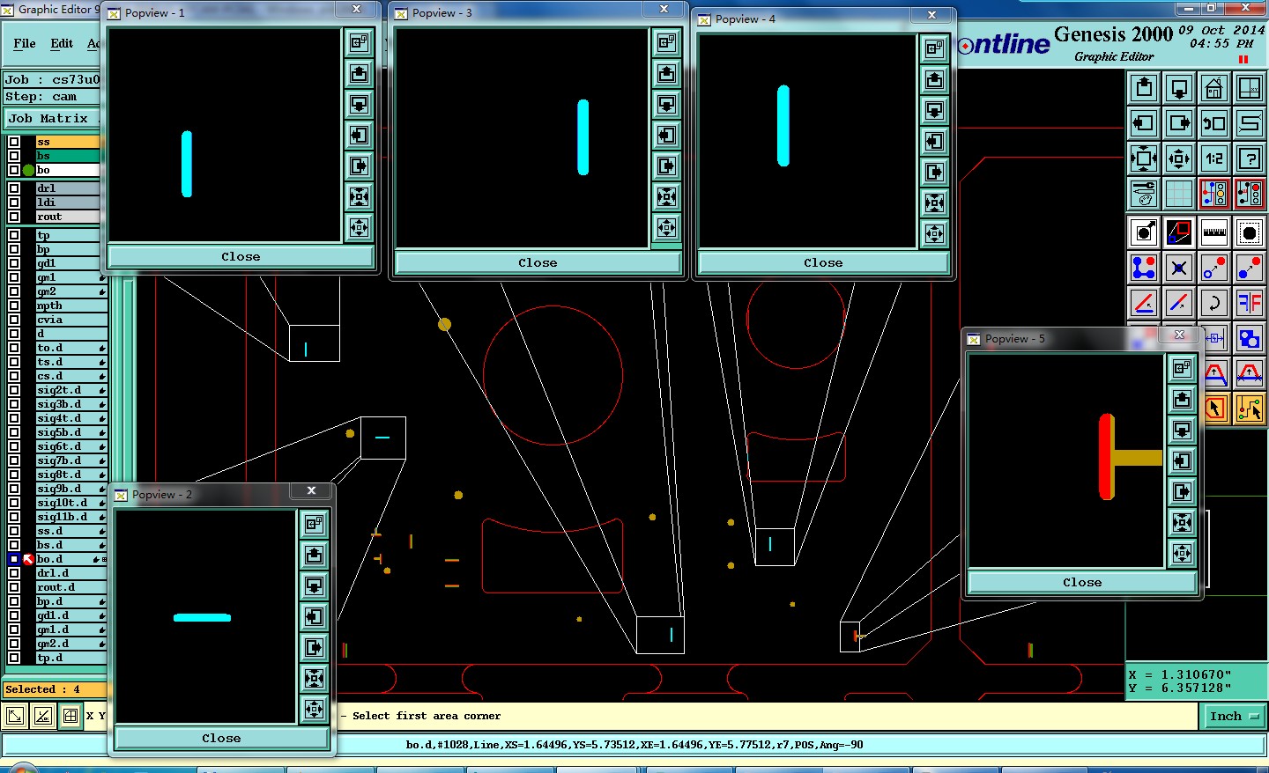Image resolution: width=1269 pixels, height=773 pixels.
Task: Toggle the checkbox for layer tp.d
Action: coord(14,658)
